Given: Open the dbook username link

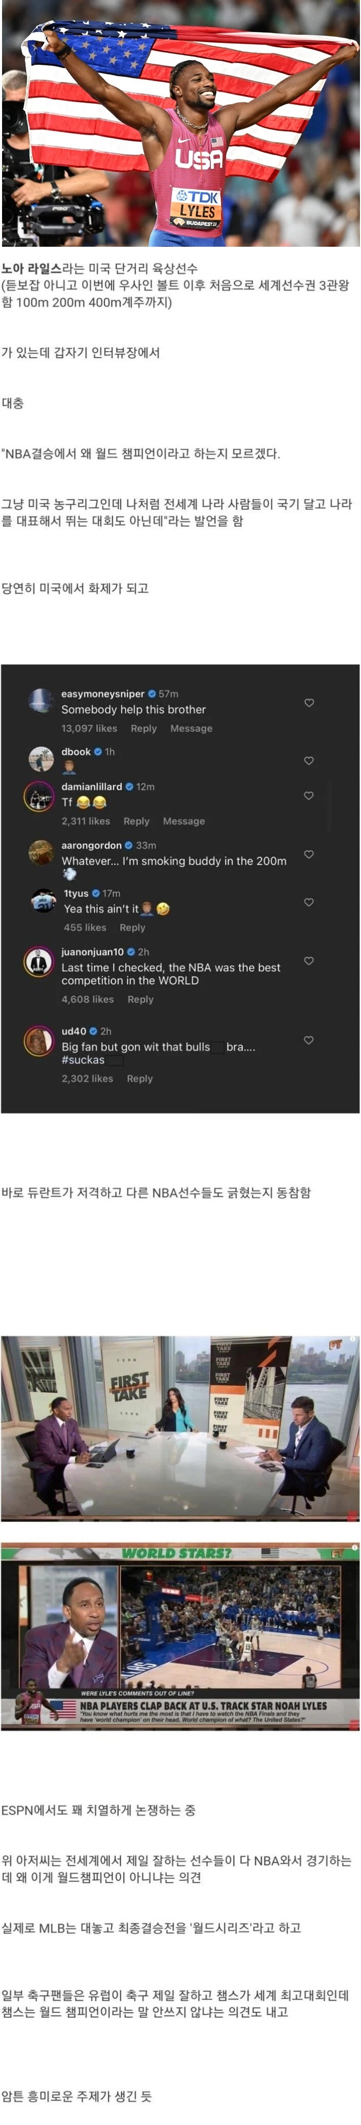Looking at the screenshot, I should (x=76, y=752).
